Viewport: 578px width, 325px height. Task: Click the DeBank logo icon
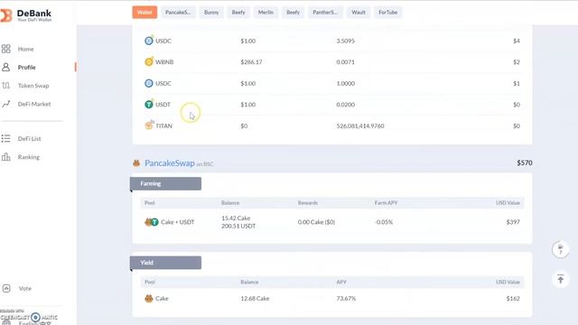(x=5, y=15)
